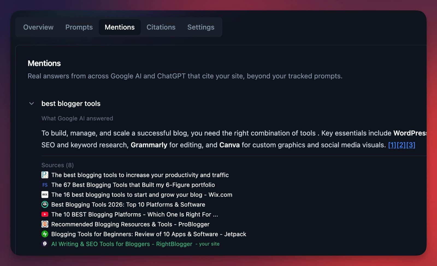Select the Mentions tab

120,27
